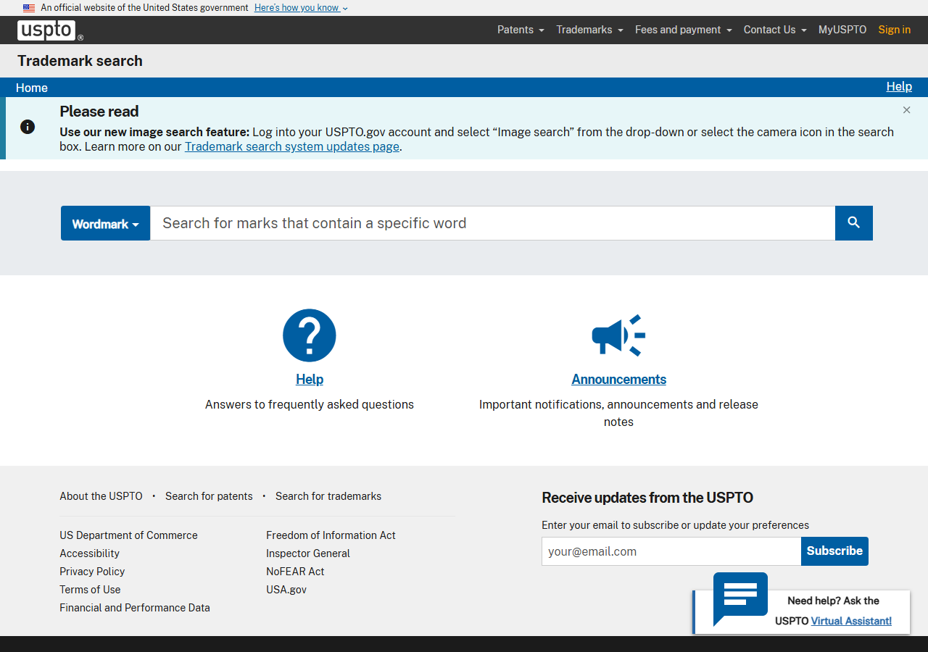Viewport: 928px width, 652px height.
Task: Go to Home in the blue bar
Action: click(32, 88)
